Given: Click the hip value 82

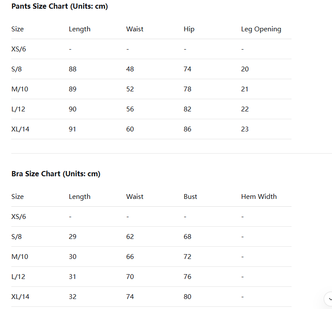Looking at the screenshot, I should tap(188, 109).
